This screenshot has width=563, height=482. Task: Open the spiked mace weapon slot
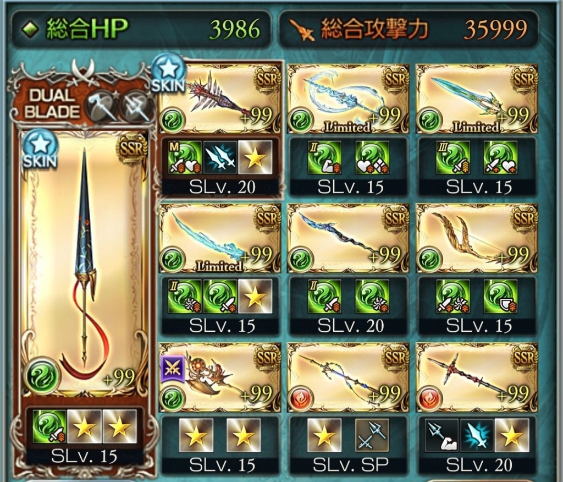[220, 99]
